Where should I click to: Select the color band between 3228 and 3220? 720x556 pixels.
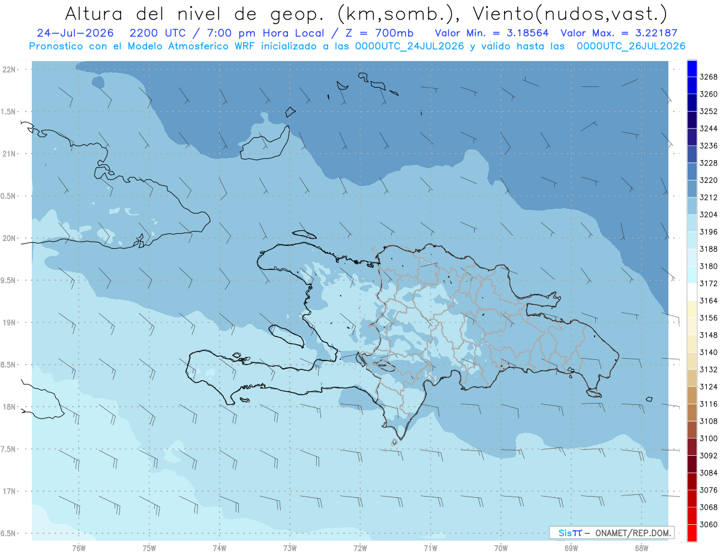click(692, 171)
